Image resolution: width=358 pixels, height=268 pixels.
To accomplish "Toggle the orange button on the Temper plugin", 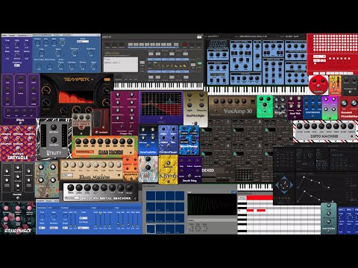I will coord(107,80).
